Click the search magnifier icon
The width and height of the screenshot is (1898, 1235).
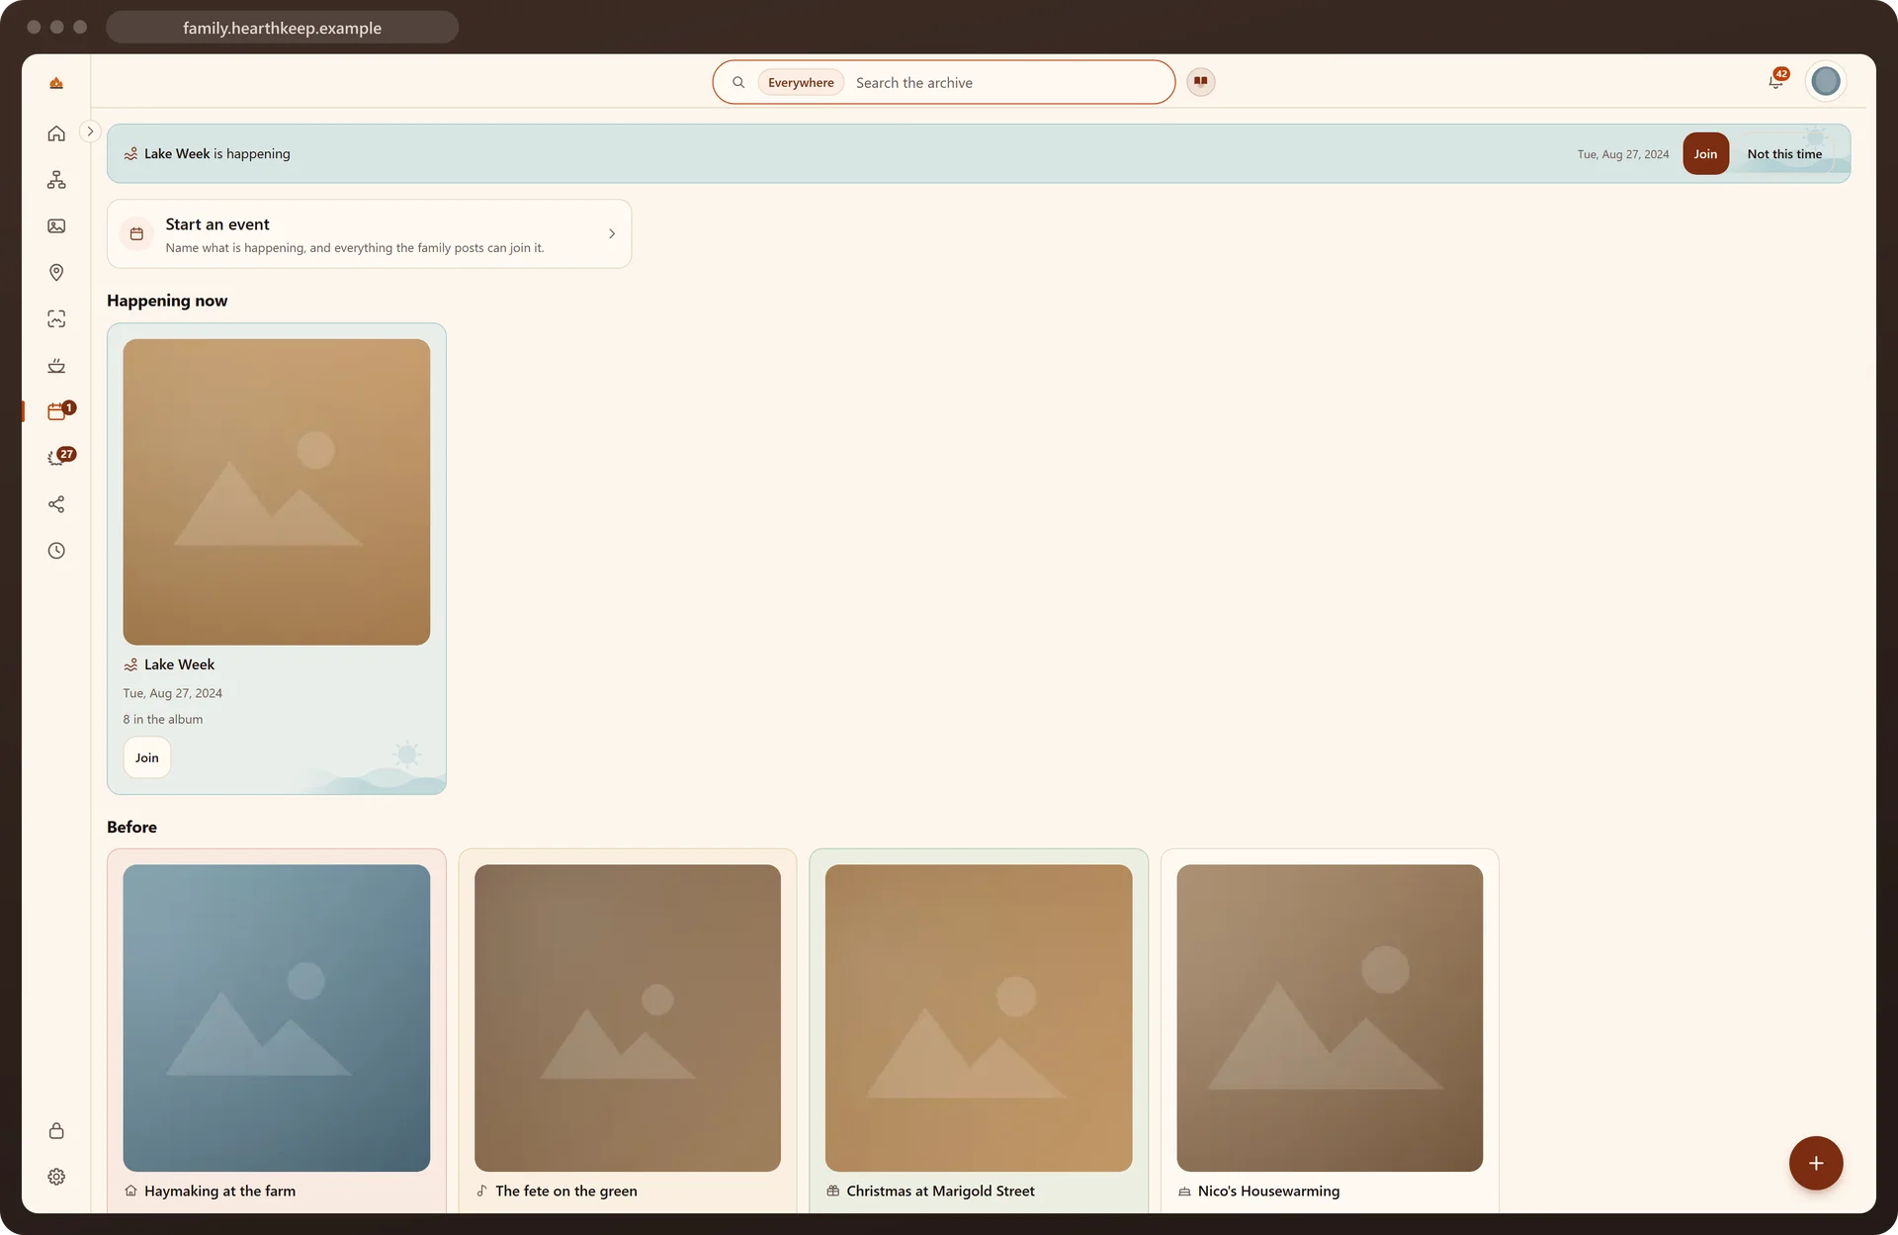click(738, 83)
